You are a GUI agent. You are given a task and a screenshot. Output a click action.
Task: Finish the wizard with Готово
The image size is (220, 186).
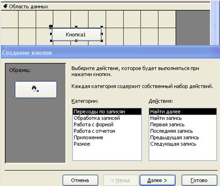click(x=199, y=180)
